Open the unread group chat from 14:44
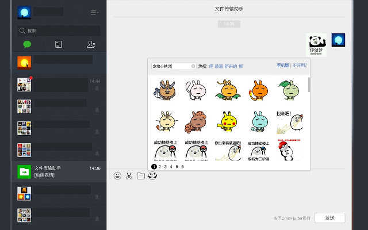The image size is (368, 230). pos(59,85)
